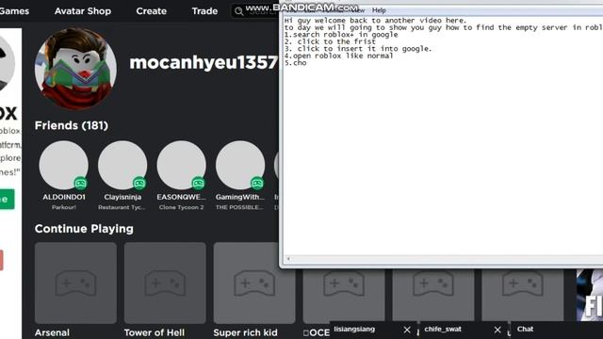Click ALDOINDO1 in-game status icon
The height and width of the screenshot is (339, 603).
[80, 184]
